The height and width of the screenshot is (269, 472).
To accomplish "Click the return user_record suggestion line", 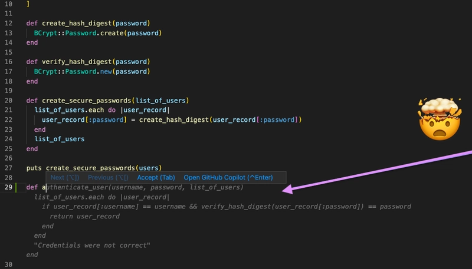I will pos(84,217).
